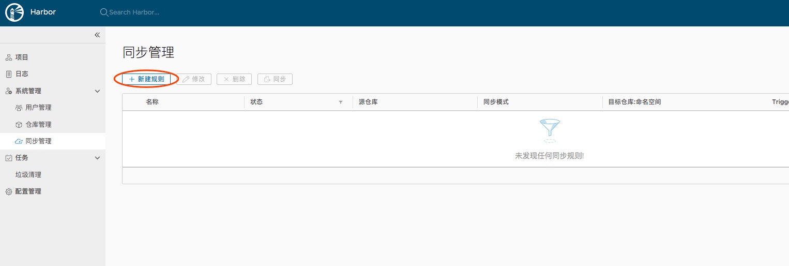This screenshot has width=789, height=266.
Task: Click the 项目 projects icon
Action: pyautogui.click(x=8, y=57)
